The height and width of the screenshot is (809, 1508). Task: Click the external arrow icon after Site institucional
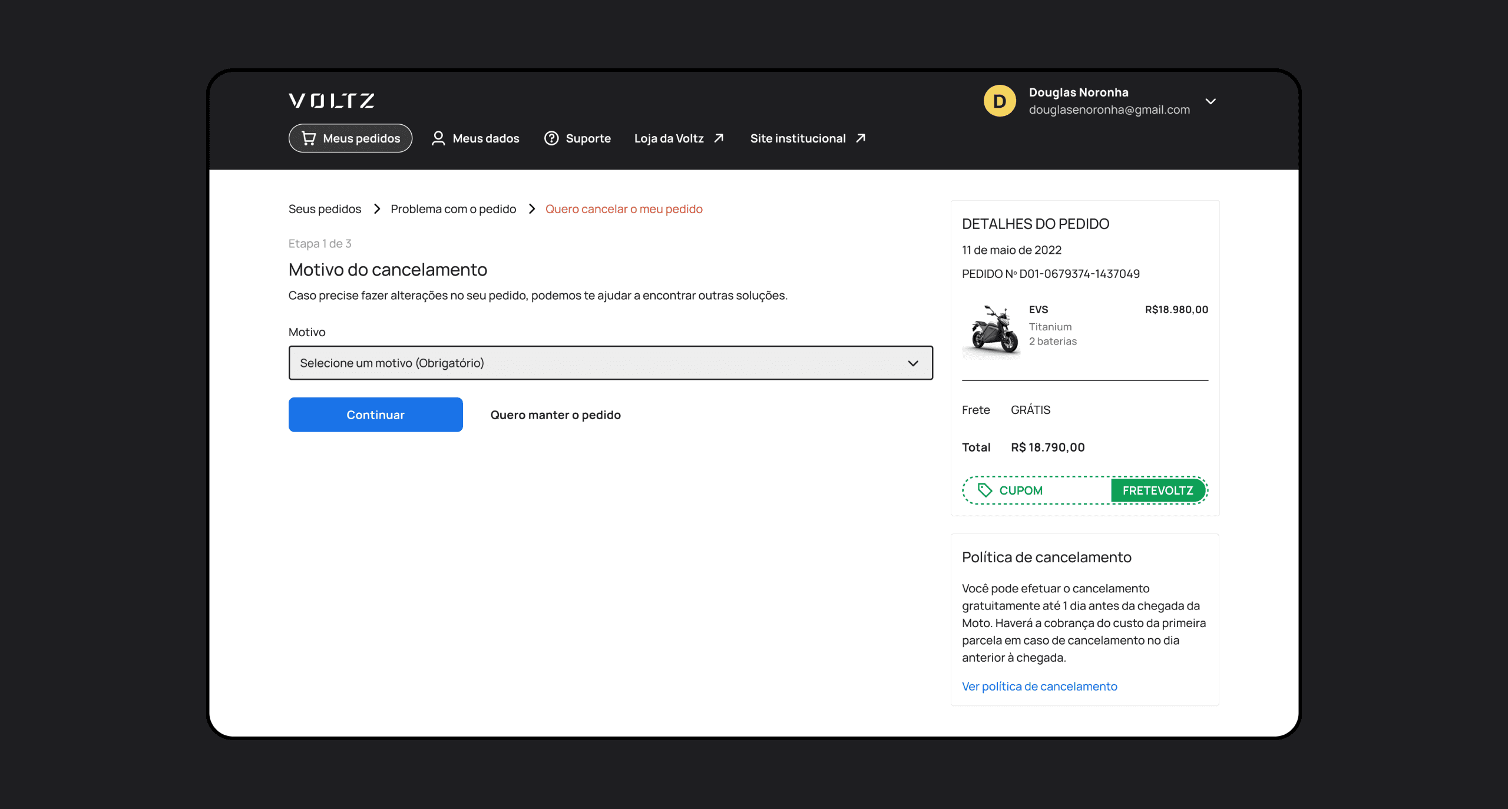click(x=861, y=138)
